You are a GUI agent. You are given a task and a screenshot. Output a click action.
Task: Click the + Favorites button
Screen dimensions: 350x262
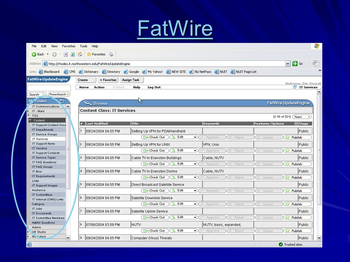coord(108,80)
